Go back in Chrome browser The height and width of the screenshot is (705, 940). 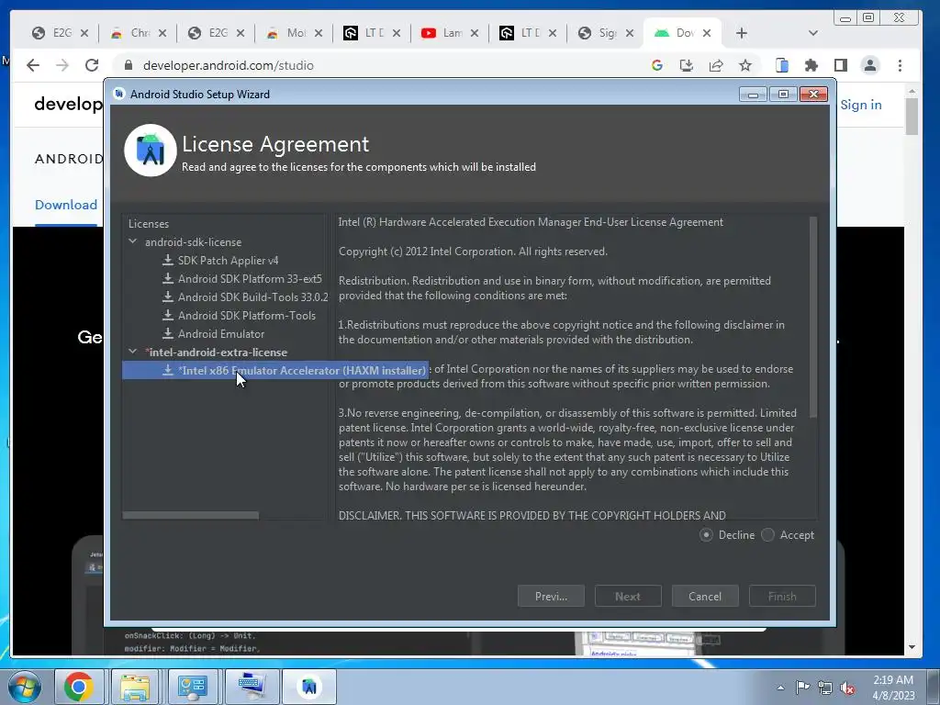(33, 65)
